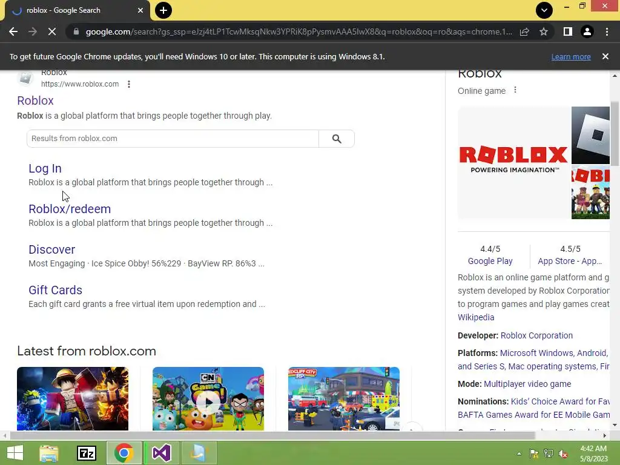Click the Results from roblox.com search box
620x465 pixels.
[173, 139]
